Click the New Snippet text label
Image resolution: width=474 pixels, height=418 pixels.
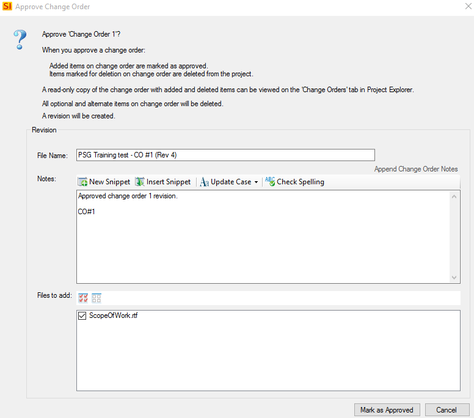(x=110, y=182)
